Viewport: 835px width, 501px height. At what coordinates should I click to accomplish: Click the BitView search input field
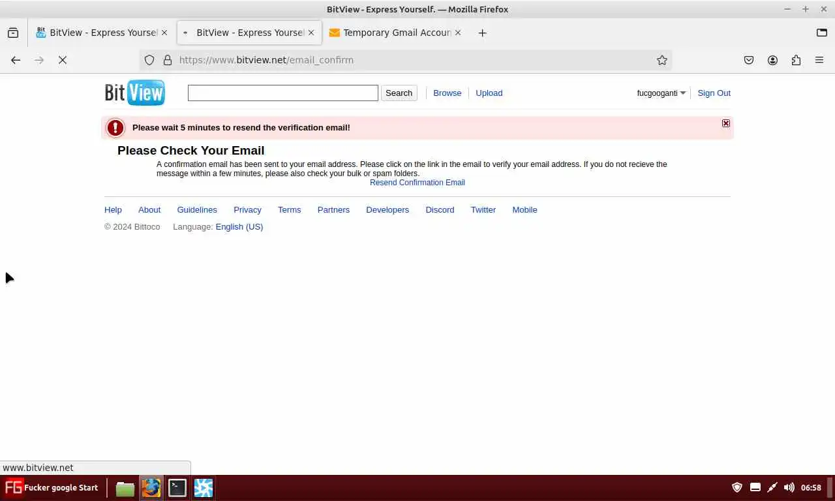coord(283,93)
